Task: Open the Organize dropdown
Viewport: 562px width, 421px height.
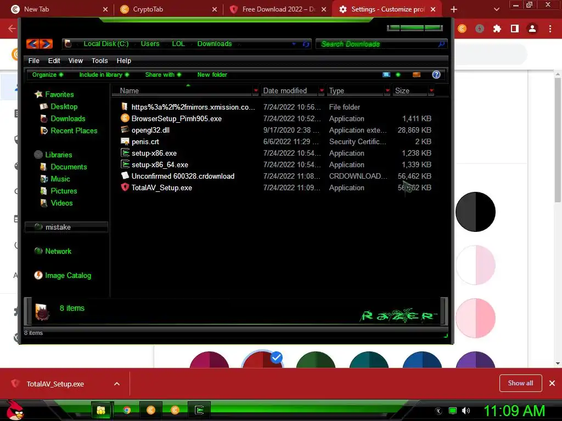Action: [x=48, y=75]
